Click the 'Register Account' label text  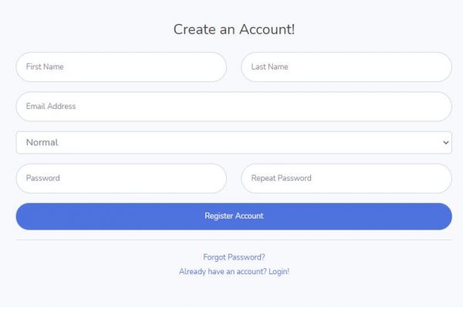tap(234, 216)
